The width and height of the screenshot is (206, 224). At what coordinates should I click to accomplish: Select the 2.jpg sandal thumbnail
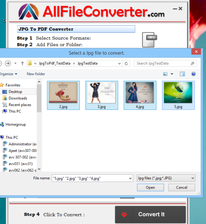tap(63, 95)
